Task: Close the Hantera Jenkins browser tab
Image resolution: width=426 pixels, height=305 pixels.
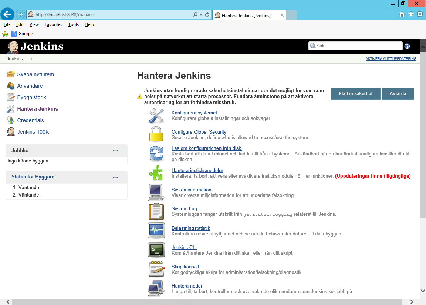Action: tap(282, 15)
